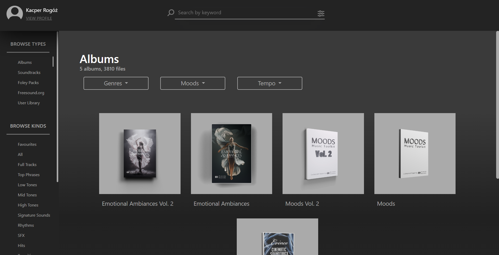Select Albums in Browse Types
499x255 pixels.
pyautogui.click(x=25, y=63)
